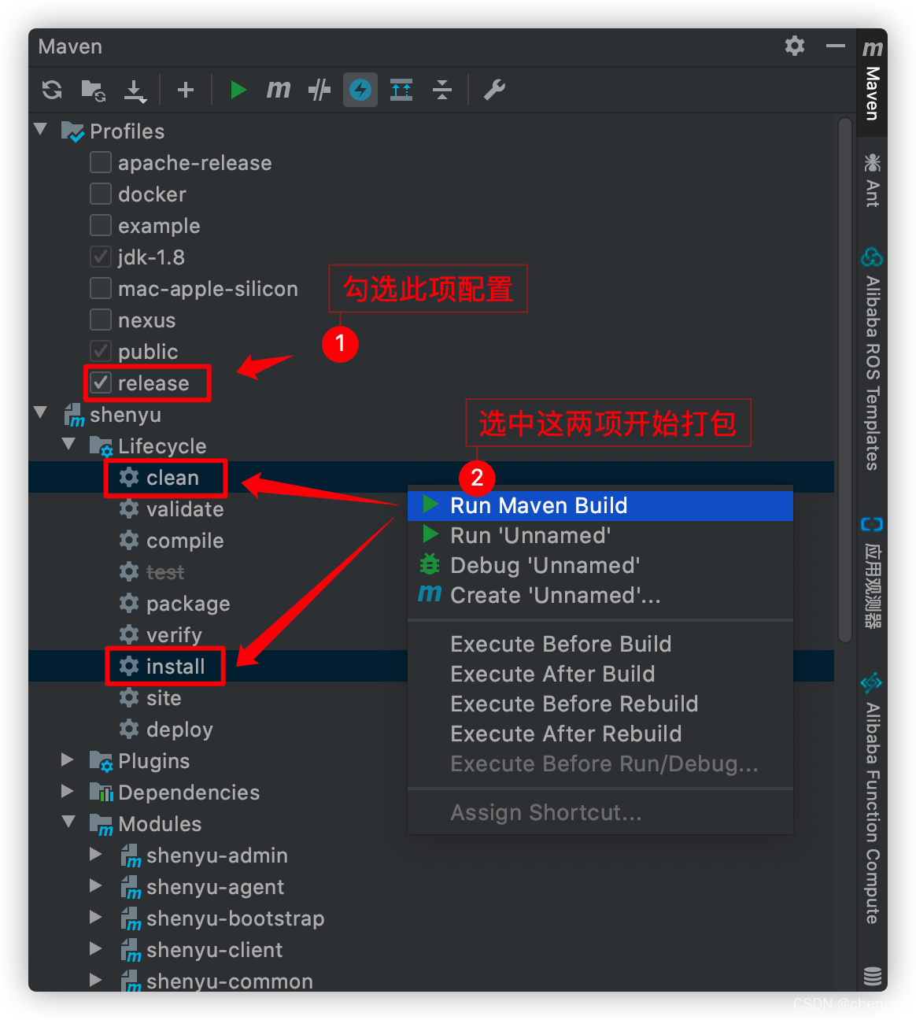Expand shenyu-admin module
This screenshot has height=1020, width=916.
(96, 854)
